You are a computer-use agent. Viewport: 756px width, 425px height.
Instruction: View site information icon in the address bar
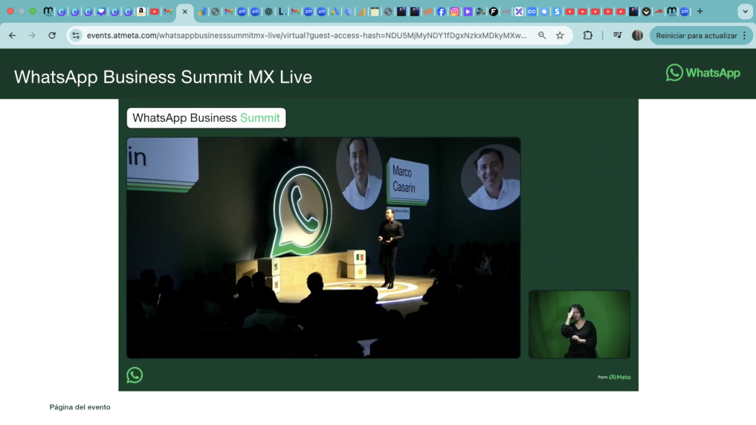pos(76,36)
